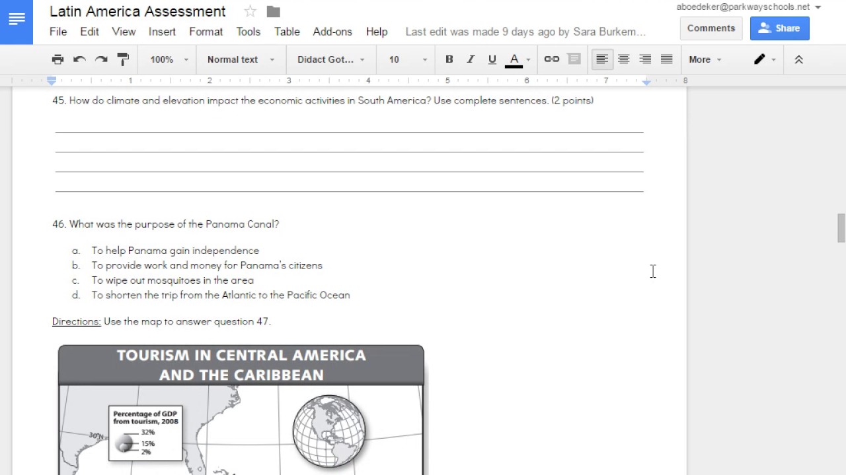Screen dimensions: 846x475
Task: Open the account email dropdown
Action: coord(749,7)
